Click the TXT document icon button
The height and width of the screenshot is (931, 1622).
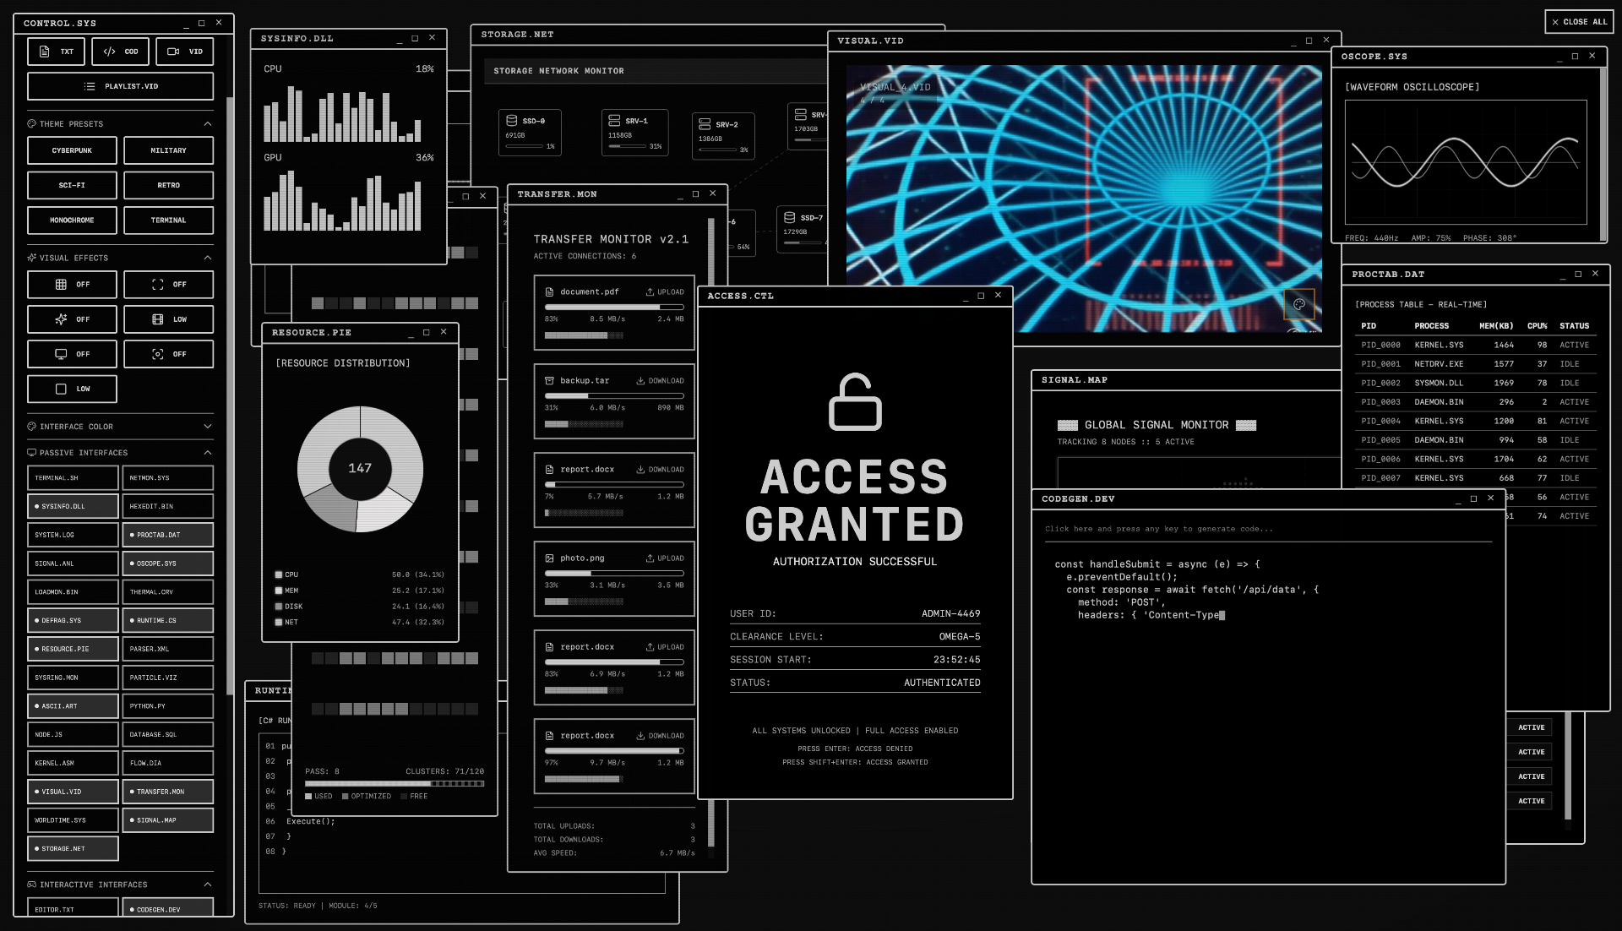coord(57,52)
